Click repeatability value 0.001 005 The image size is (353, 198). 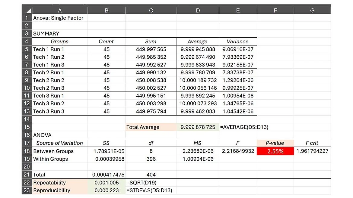pos(107,183)
